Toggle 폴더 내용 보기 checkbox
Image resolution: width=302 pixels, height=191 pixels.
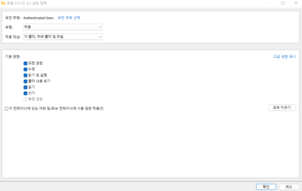pyautogui.click(x=25, y=81)
